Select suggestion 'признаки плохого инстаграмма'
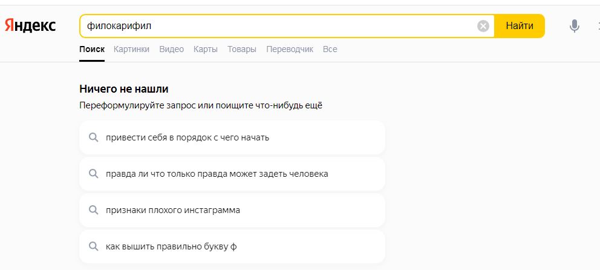Screen dimensions: 600x270 [173, 210]
